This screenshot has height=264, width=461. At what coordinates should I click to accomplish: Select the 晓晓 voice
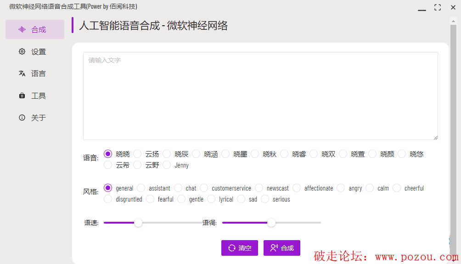click(108, 154)
